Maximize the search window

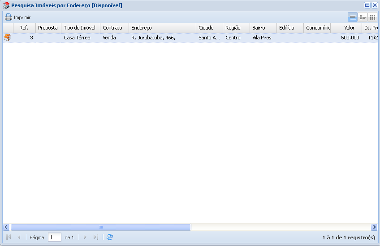click(x=367, y=5)
